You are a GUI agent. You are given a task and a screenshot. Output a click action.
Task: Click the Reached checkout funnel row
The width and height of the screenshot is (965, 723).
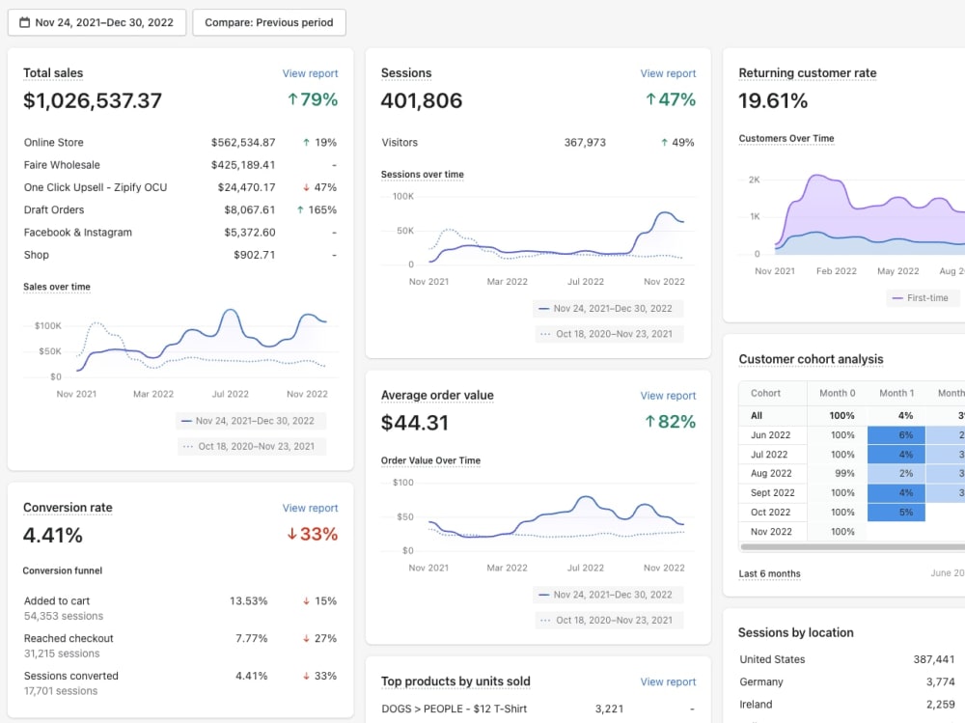tap(180, 646)
